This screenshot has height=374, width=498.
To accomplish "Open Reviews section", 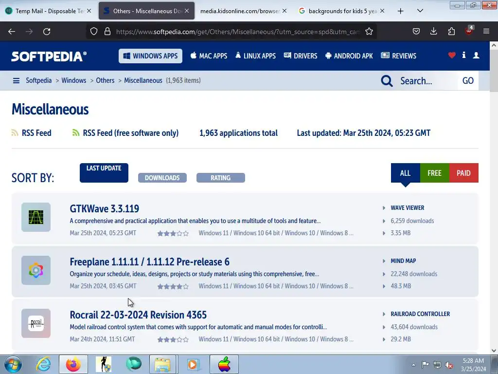I will pos(399,56).
